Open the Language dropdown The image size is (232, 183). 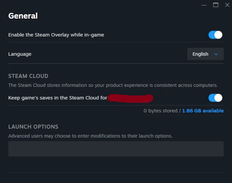[x=205, y=54]
